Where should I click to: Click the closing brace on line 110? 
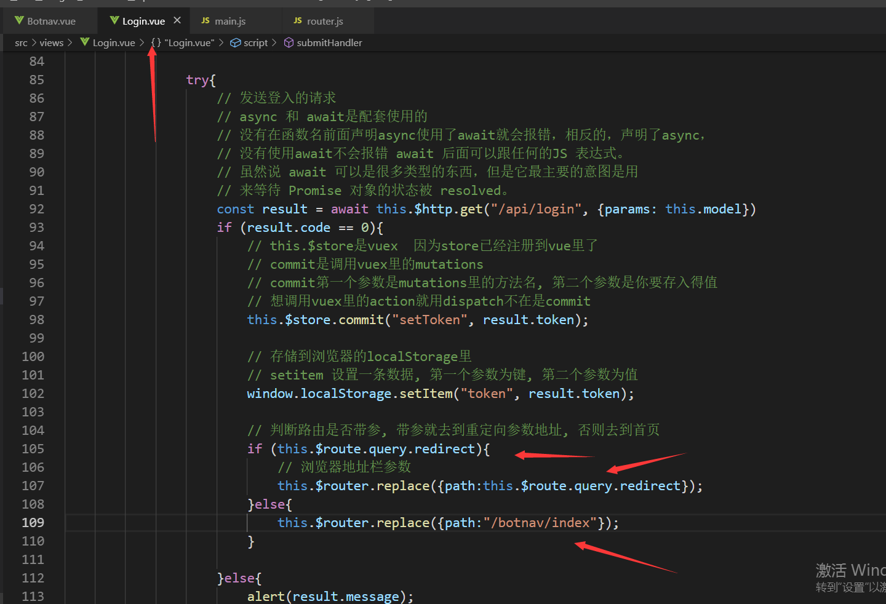(x=251, y=541)
